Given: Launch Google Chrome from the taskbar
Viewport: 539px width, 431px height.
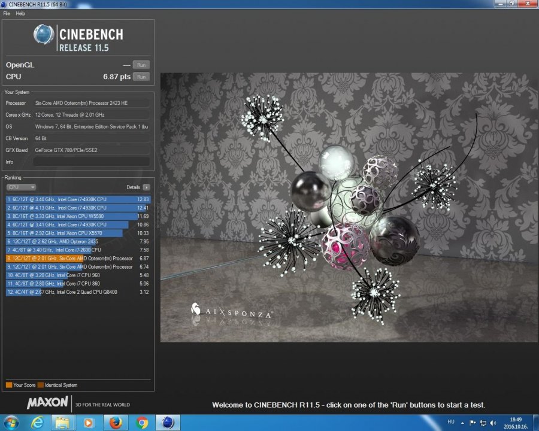Looking at the screenshot, I should [x=141, y=423].
